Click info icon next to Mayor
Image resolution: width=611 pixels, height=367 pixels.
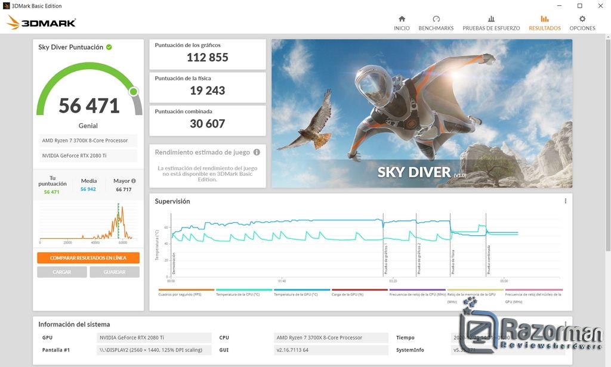(134, 181)
